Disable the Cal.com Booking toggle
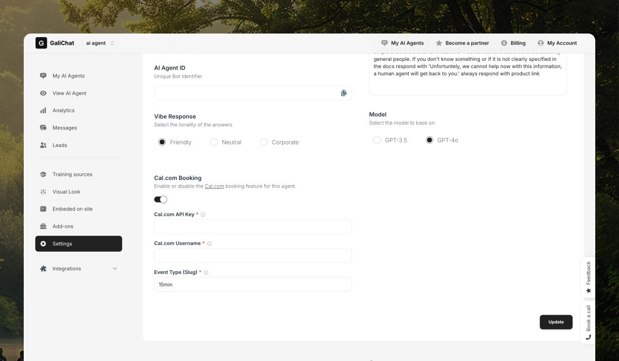This screenshot has height=361, width=619. [160, 200]
